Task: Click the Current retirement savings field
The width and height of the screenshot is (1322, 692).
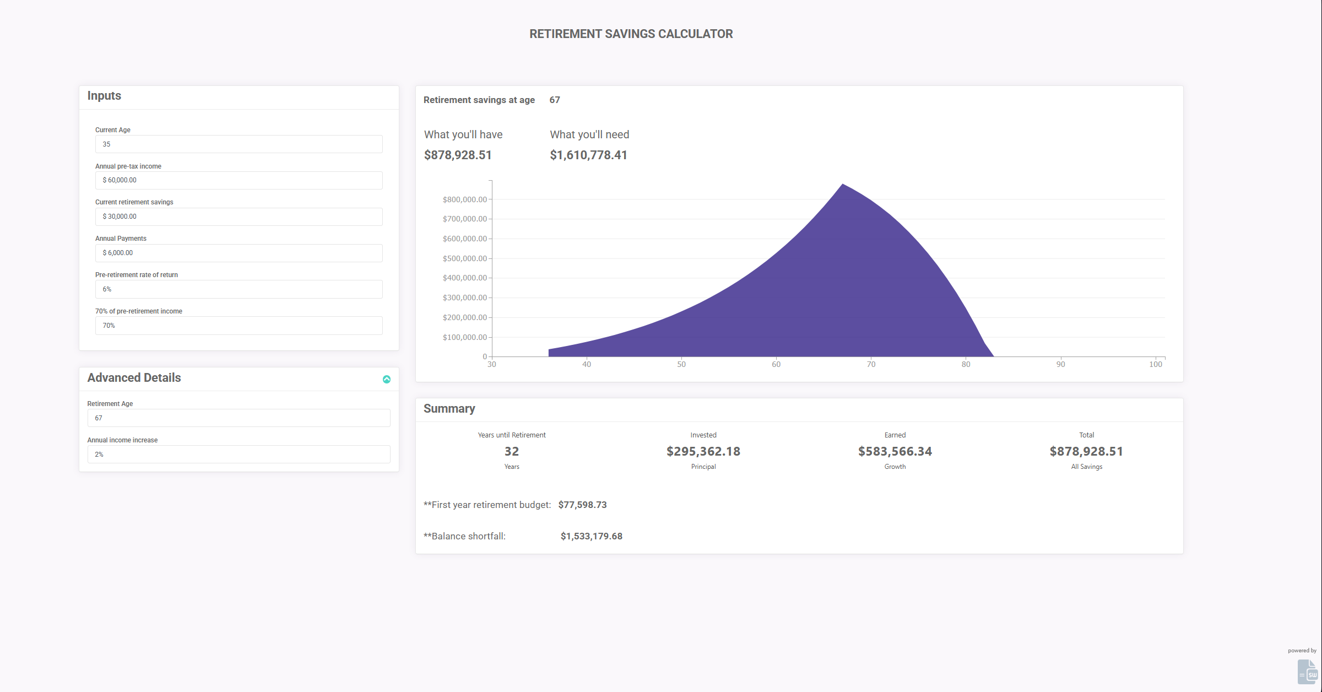Action: coord(239,217)
